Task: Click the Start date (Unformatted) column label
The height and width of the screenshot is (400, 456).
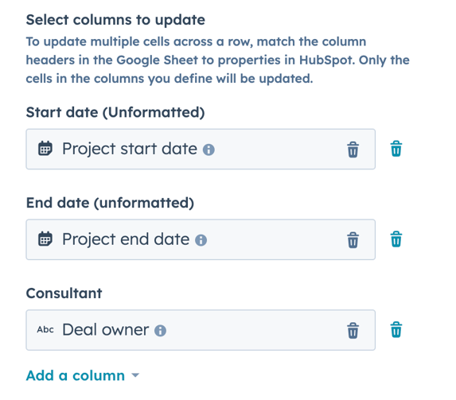Action: tap(115, 112)
